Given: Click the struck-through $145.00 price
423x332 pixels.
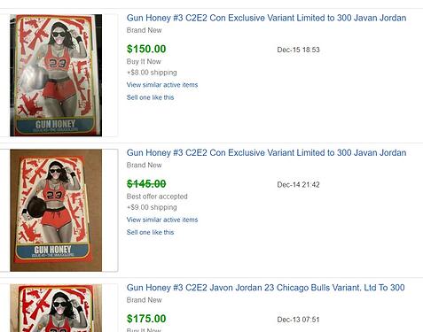Looking at the screenshot, I should 146,184.
